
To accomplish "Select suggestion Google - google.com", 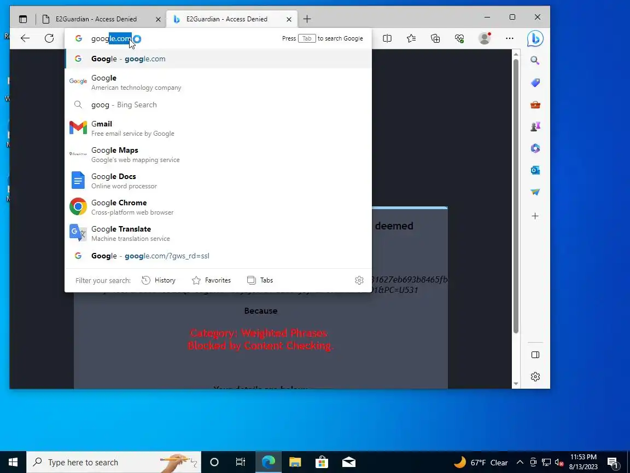I will click(x=218, y=59).
